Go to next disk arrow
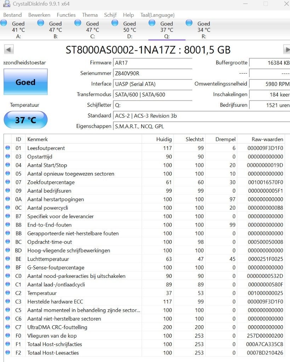Viewport: 290px width, 362px height. click(x=287, y=49)
